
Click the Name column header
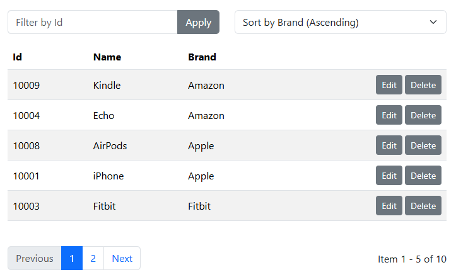tap(107, 57)
